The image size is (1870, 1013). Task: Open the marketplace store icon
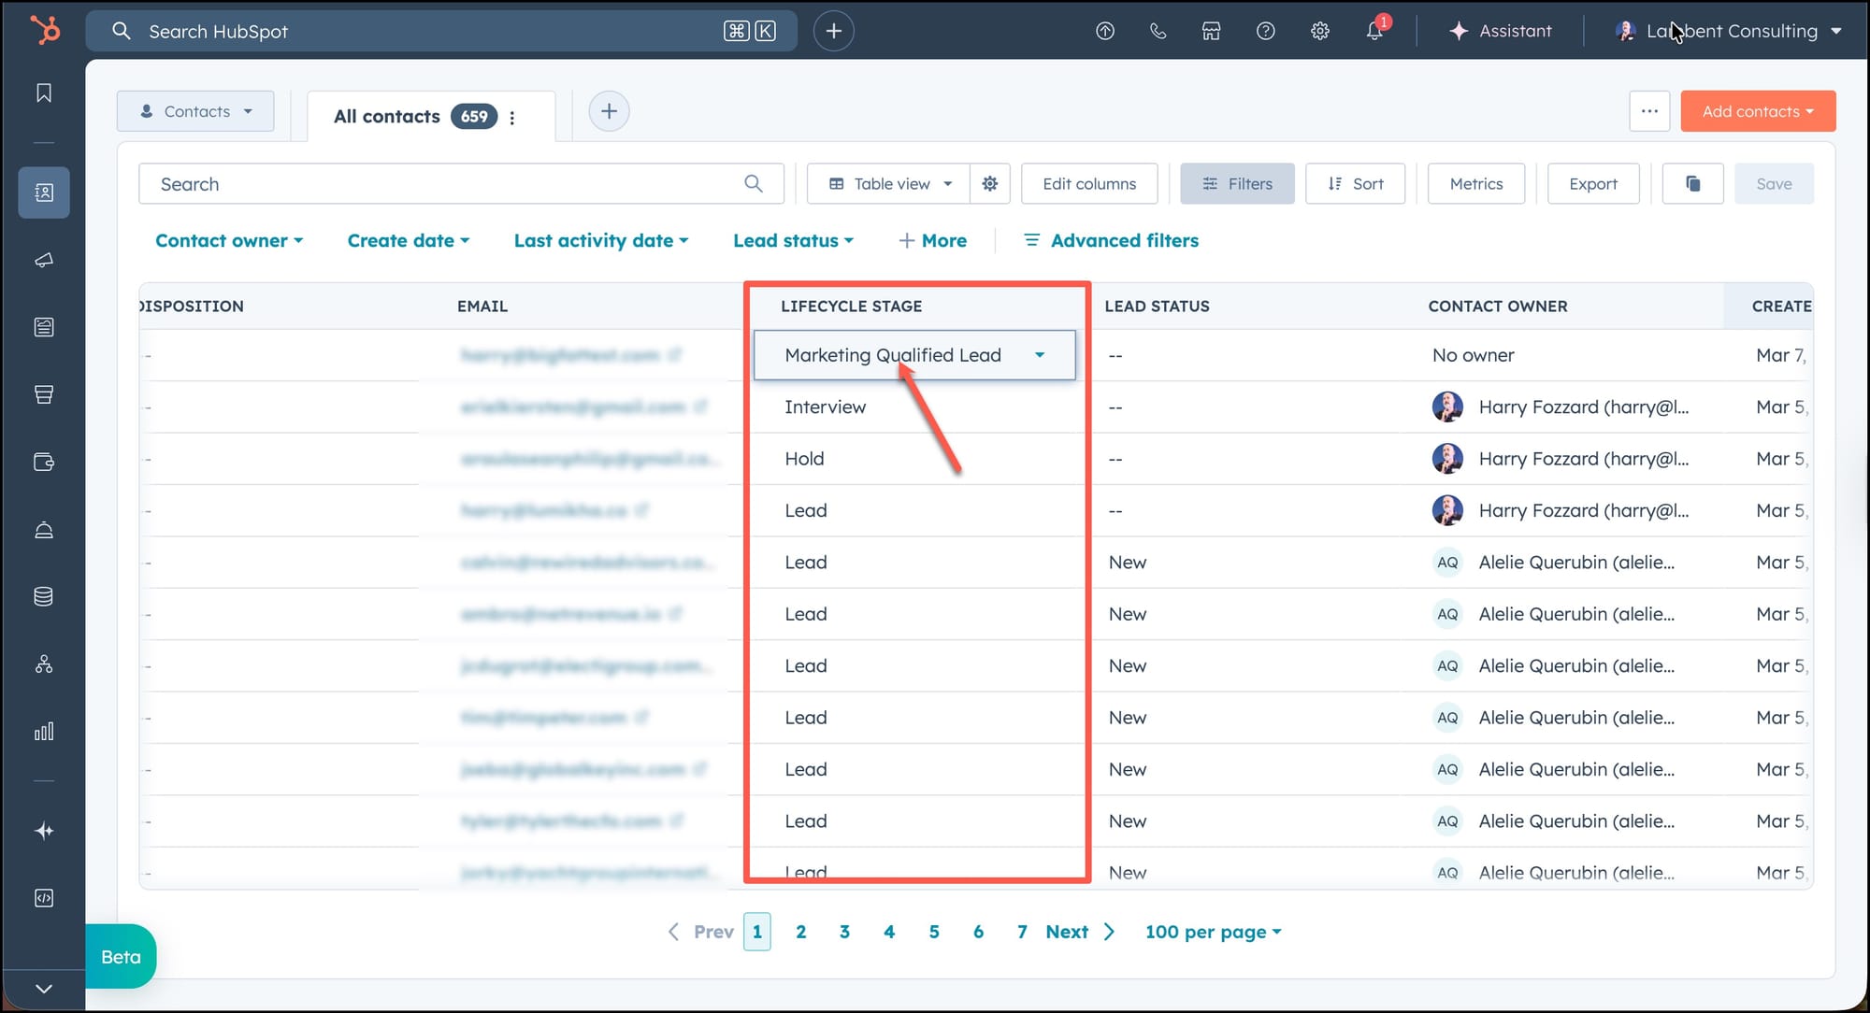pos(1211,31)
